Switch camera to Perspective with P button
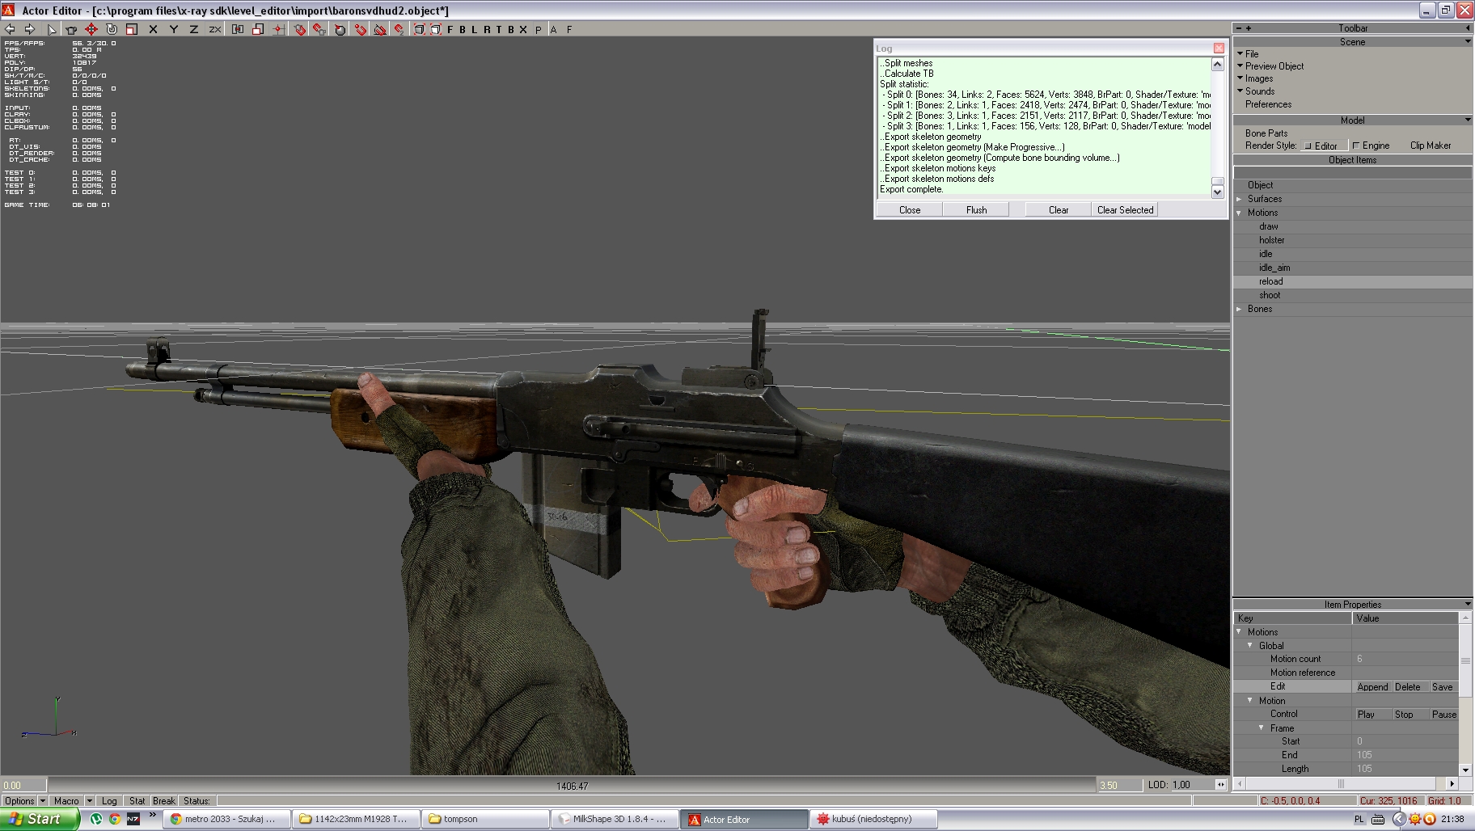Screen dimensions: 1475x831 point(539,29)
